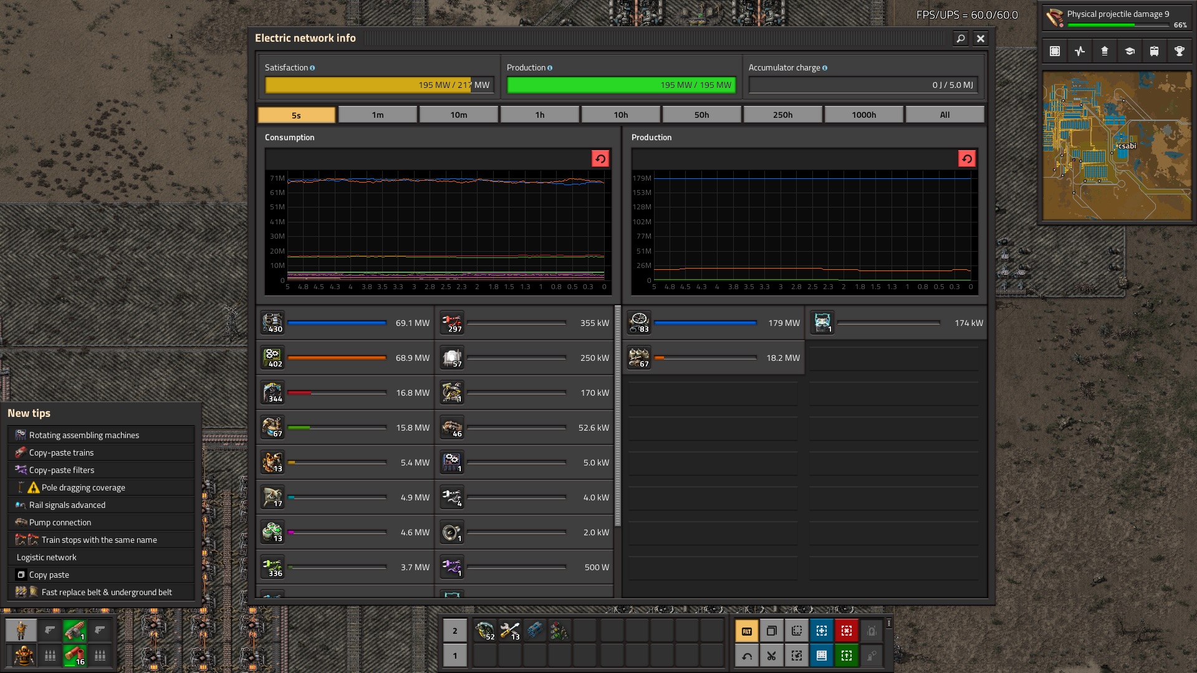Open Copy-paste trains tip
Screen dimensions: 1197x673
pos(101,452)
